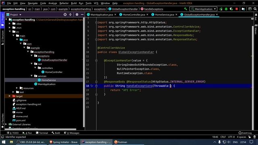Collapse the exceptions package
This screenshot has height=145, width=258.
(31, 56)
